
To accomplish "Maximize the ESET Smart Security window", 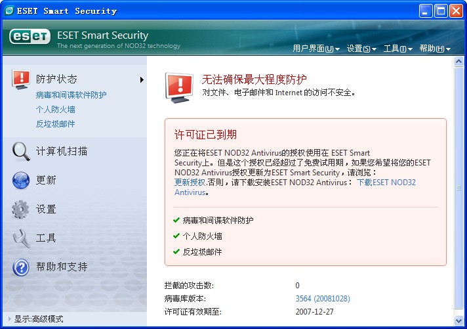I will (x=441, y=11).
